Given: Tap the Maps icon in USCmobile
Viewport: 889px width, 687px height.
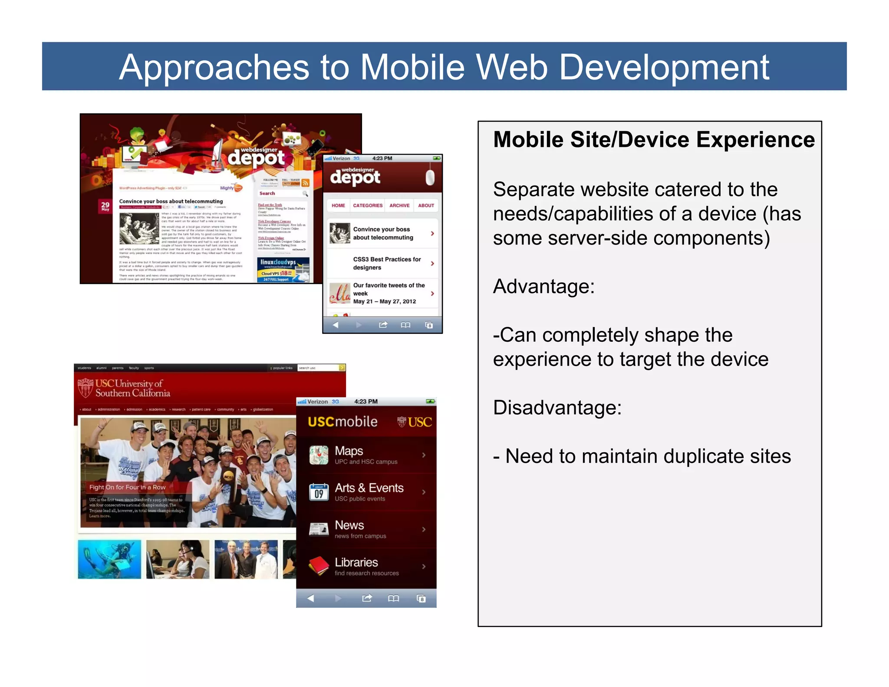Looking at the screenshot, I should (x=319, y=455).
